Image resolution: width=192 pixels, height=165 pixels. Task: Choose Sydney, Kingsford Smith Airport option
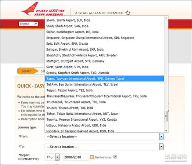point(105,73)
